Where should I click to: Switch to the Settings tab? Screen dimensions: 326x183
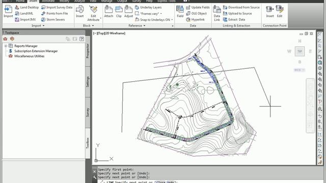[x=88, y=82]
